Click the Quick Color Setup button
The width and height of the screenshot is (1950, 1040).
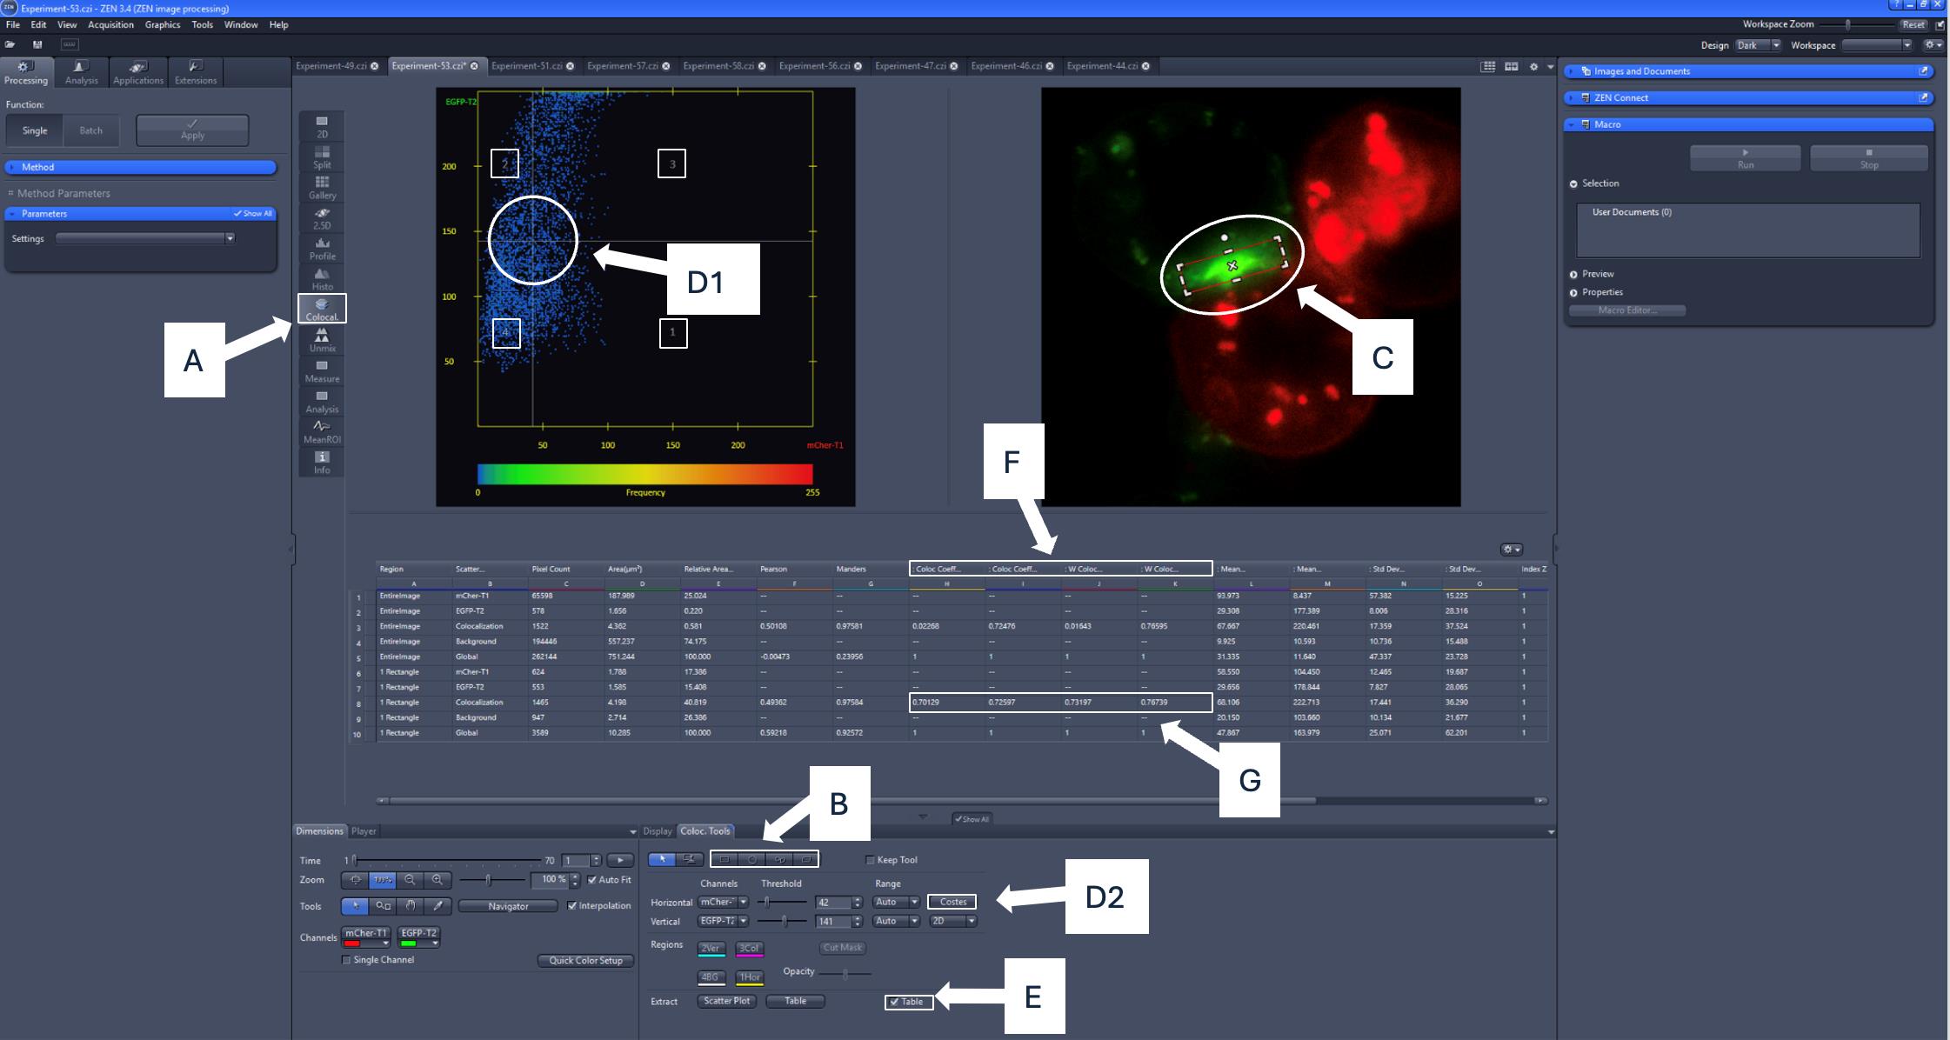tap(585, 960)
